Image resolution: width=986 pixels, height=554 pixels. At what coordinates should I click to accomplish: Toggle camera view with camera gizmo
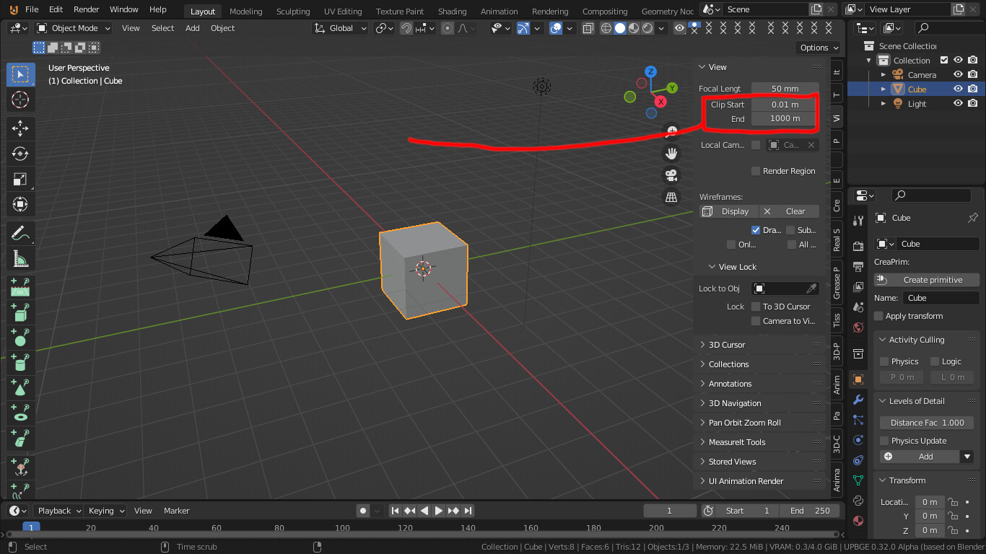tap(671, 175)
